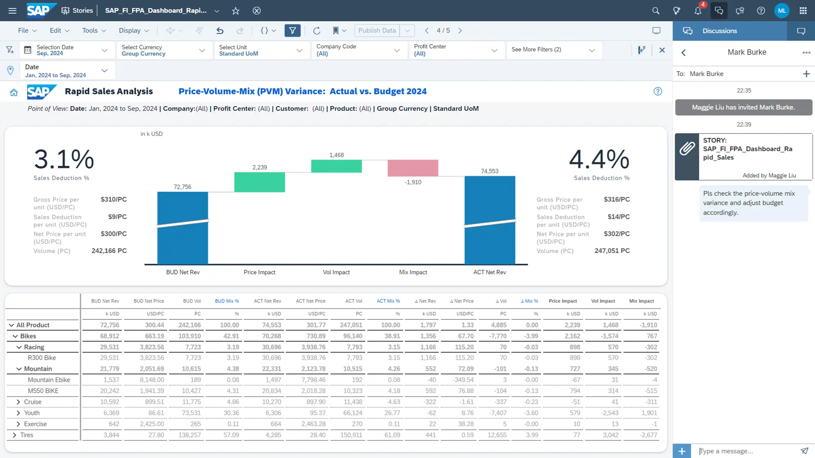815x458 pixels.
Task: Click the blue BUD Net Rev bar
Action: click(x=183, y=228)
